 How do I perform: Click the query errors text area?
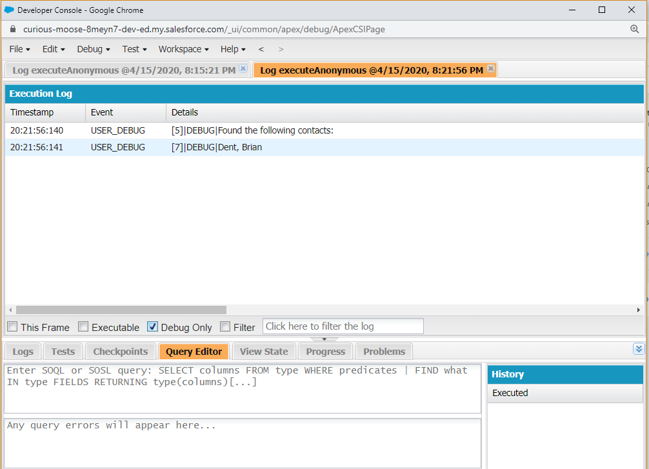click(x=243, y=443)
